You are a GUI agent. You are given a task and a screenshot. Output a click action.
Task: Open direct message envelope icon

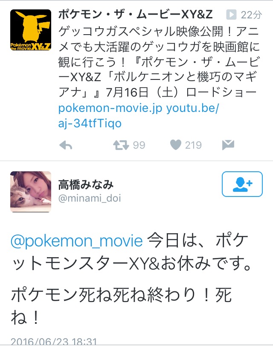[228, 145]
